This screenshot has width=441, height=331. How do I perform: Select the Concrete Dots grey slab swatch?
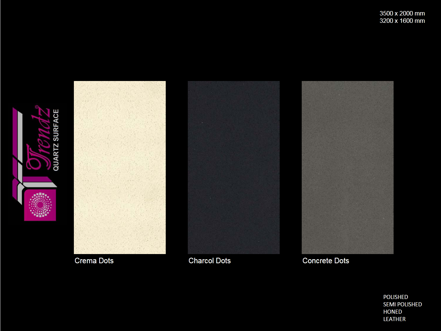tap(347, 167)
